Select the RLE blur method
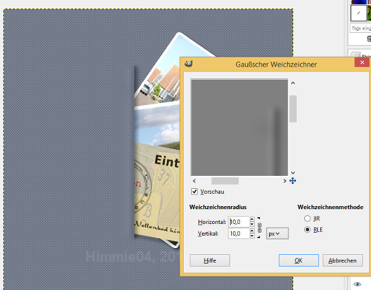The height and width of the screenshot is (290, 371). [x=307, y=230]
